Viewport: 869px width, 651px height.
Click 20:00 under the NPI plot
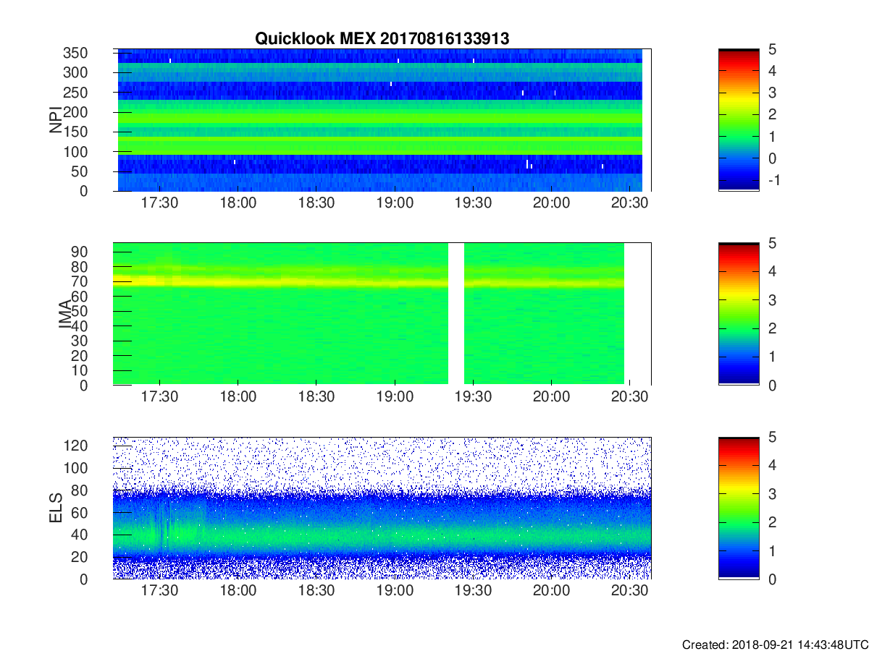click(x=552, y=204)
